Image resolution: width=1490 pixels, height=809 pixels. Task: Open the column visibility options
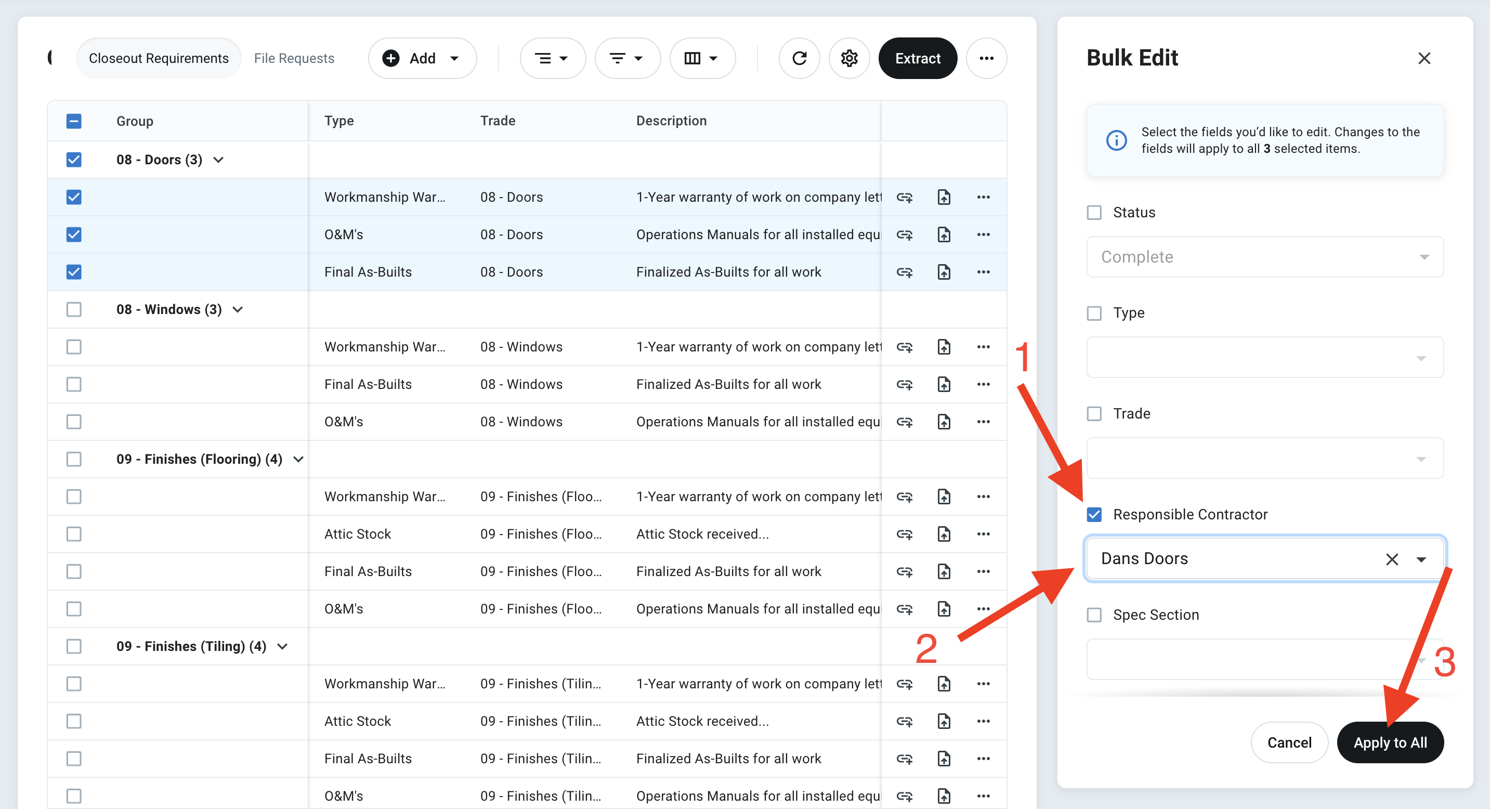pos(702,58)
